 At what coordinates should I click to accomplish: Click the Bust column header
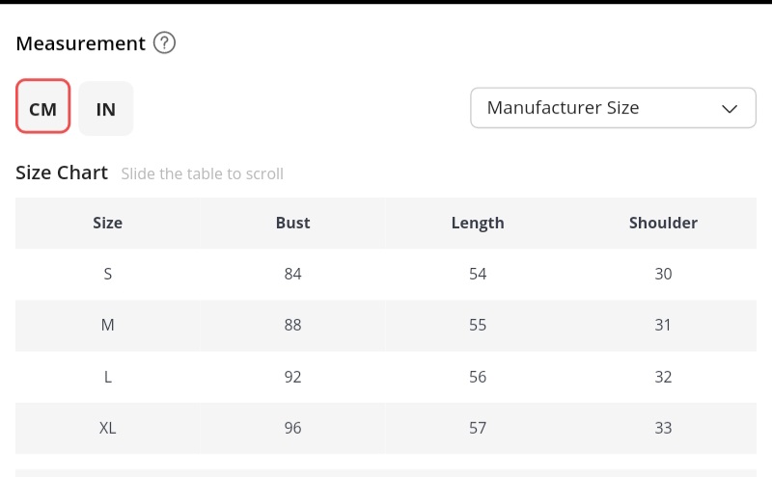pyautogui.click(x=292, y=223)
